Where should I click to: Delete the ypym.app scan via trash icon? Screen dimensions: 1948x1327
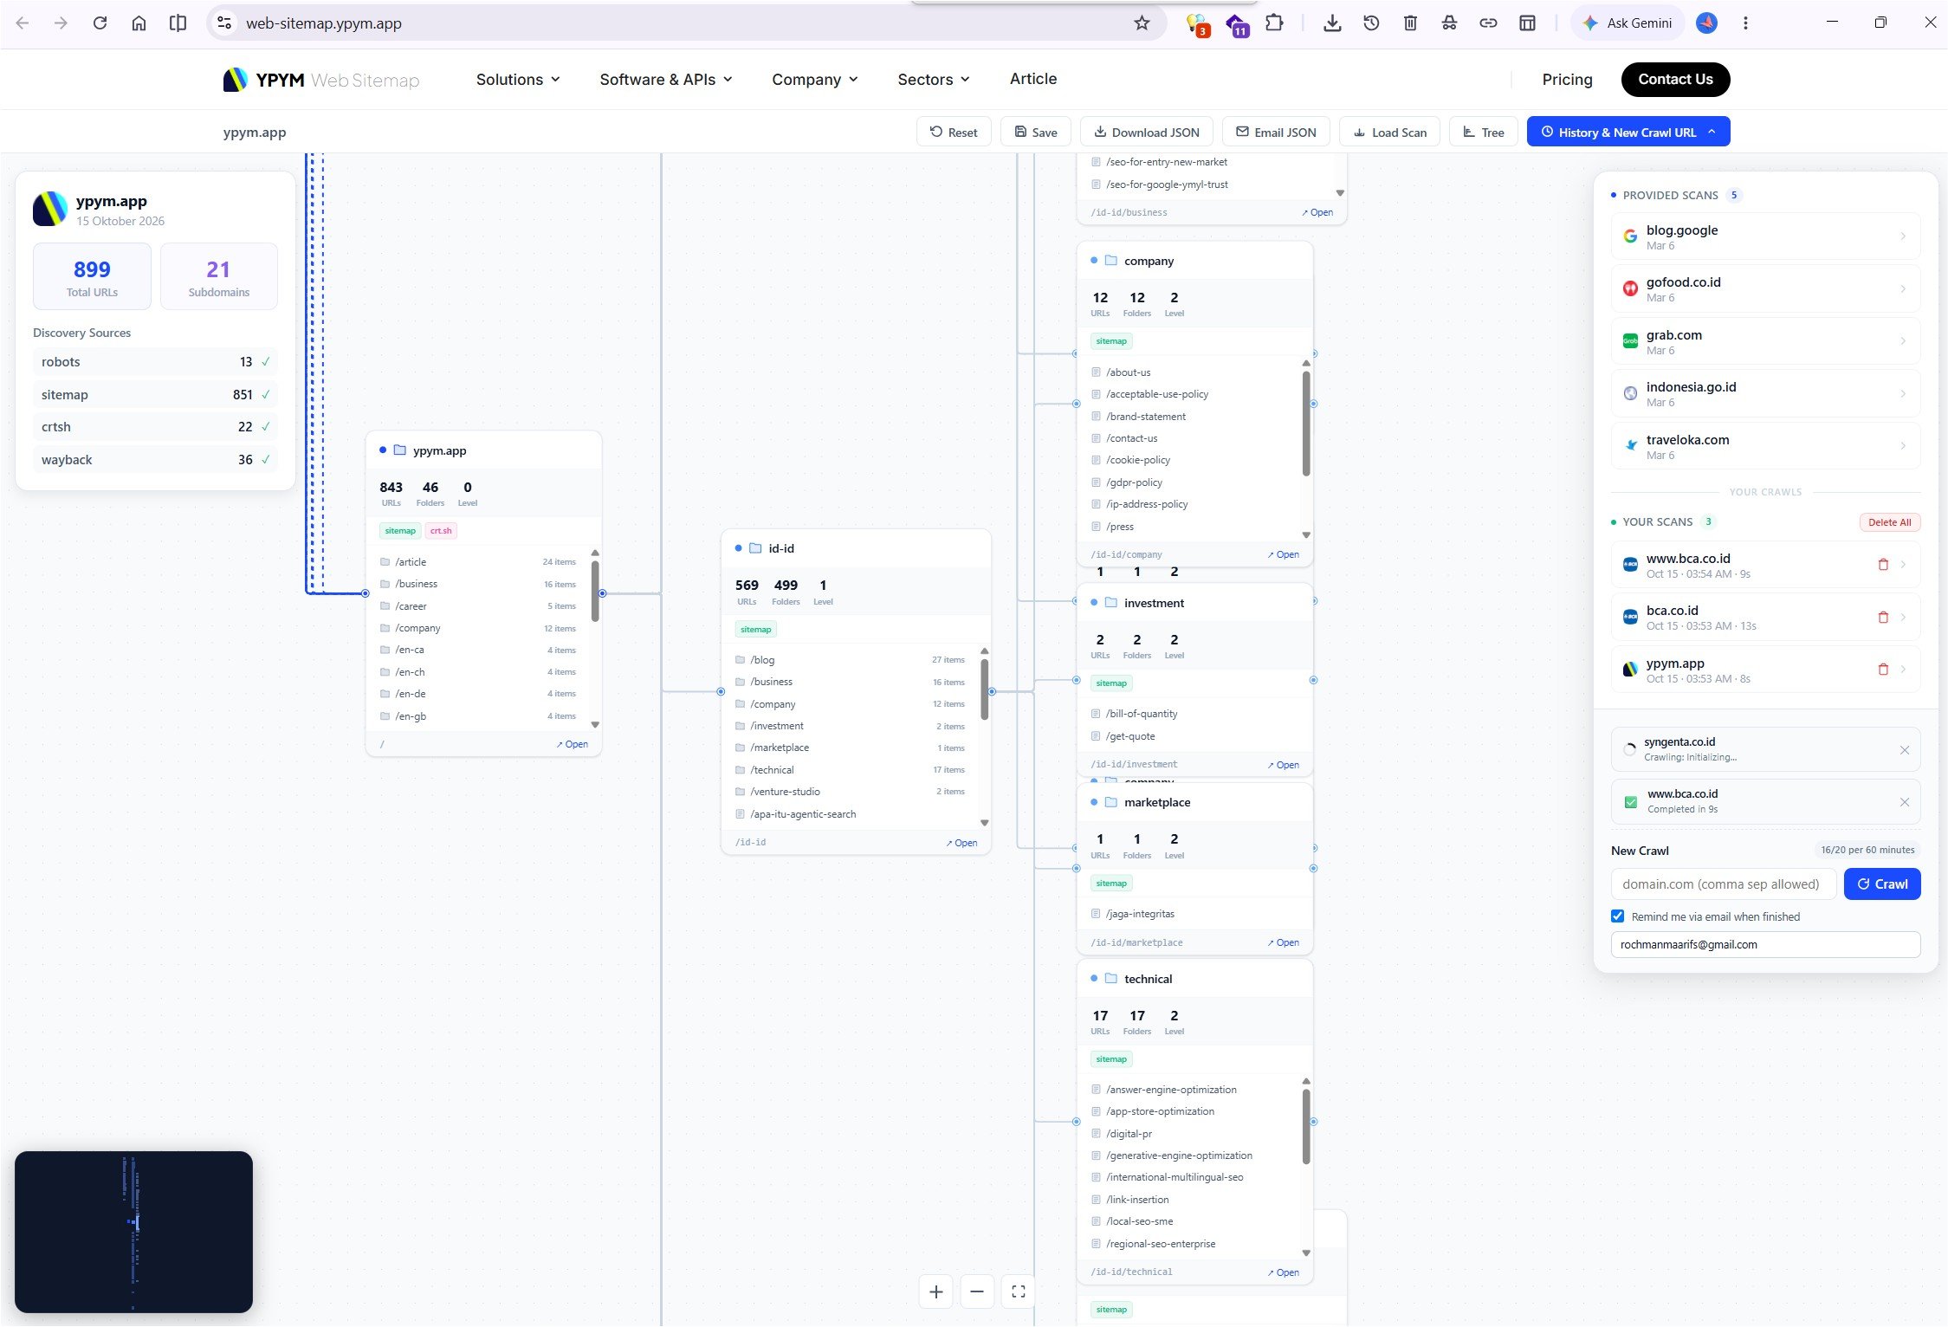(x=1883, y=670)
